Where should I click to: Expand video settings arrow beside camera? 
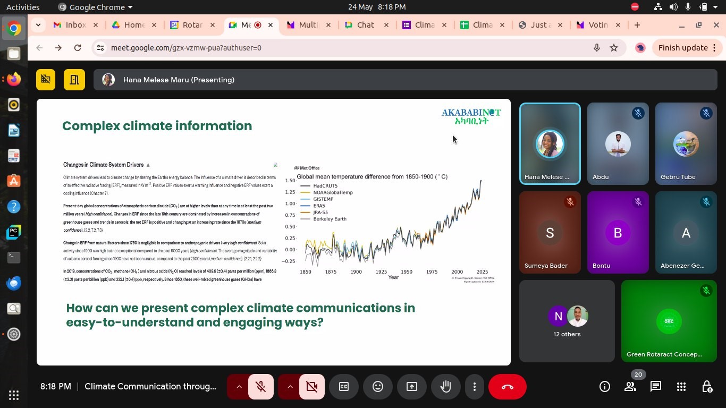click(x=290, y=387)
